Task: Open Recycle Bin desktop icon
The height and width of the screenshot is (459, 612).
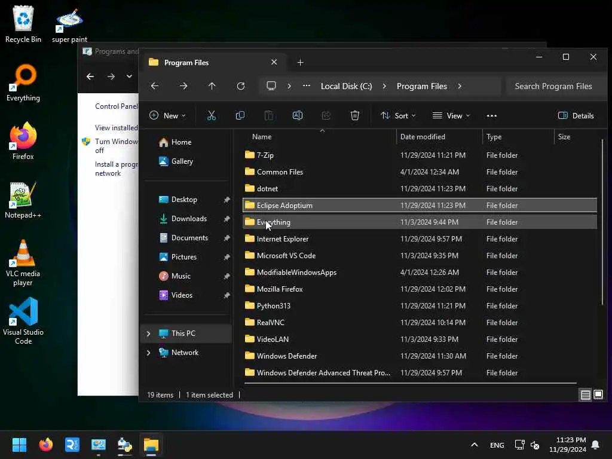Action: (x=23, y=23)
